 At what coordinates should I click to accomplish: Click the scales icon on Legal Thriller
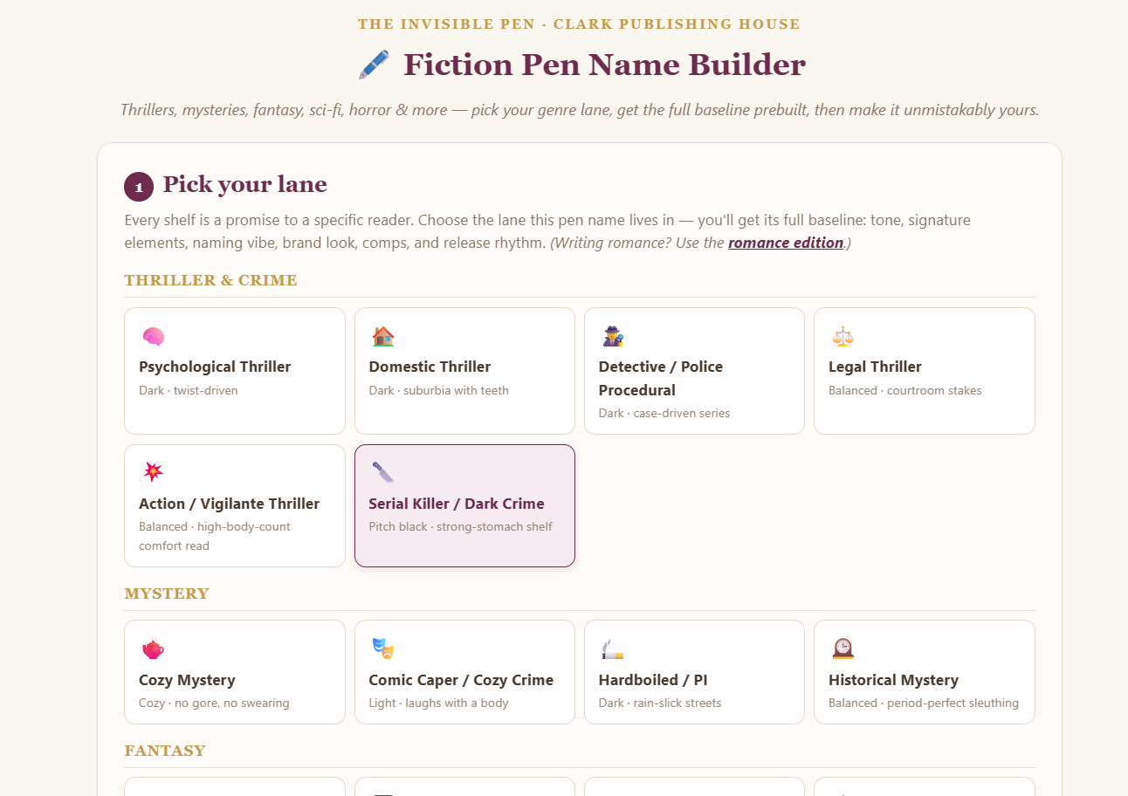(x=843, y=337)
